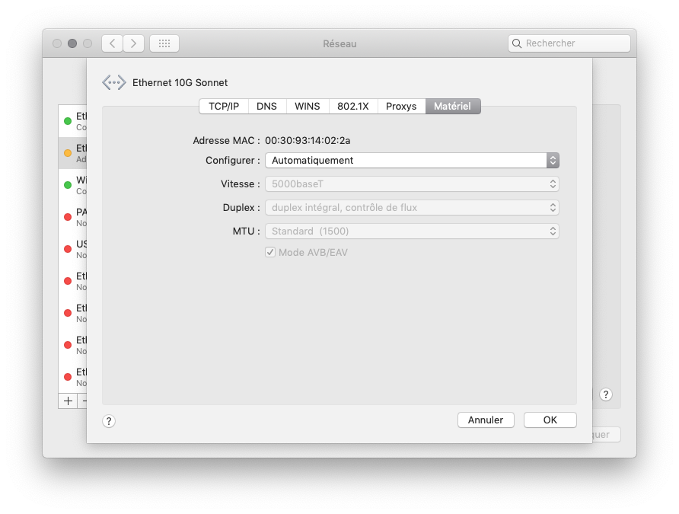Toggle the Mode AVB/EAV checkbox
Viewport: 679px width, 514px height.
[x=270, y=252]
